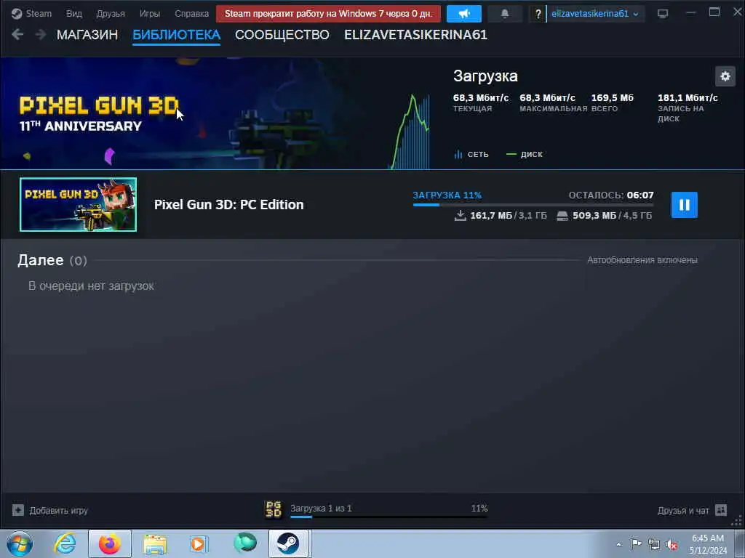Open the Игры menu
The height and width of the screenshot is (558, 745).
150,13
